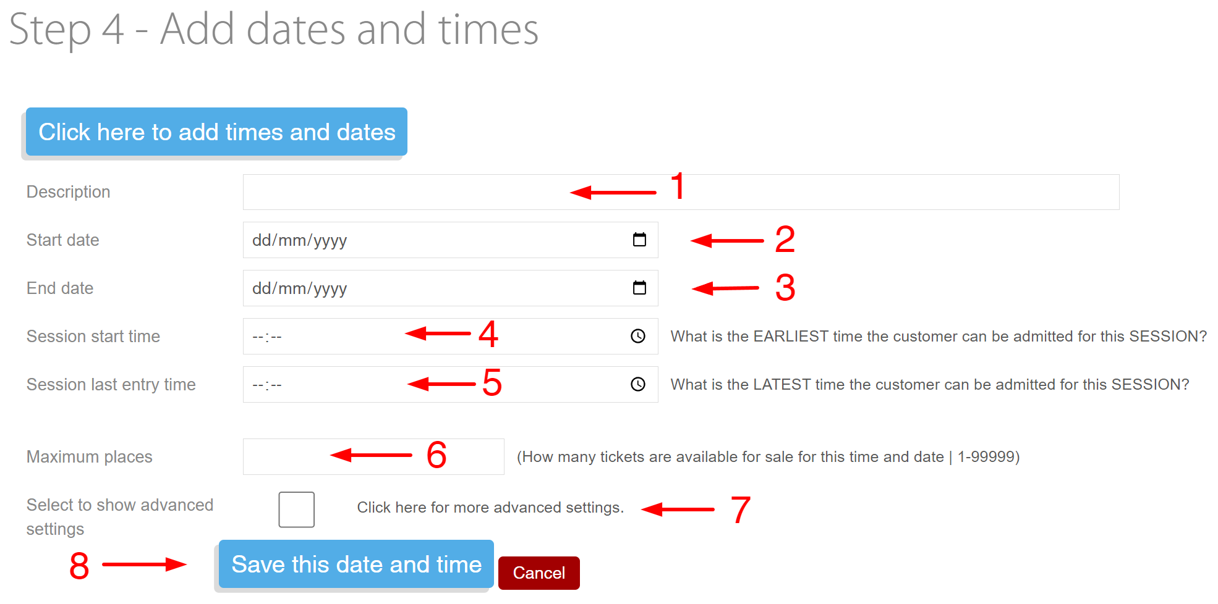Open the Start date calendar picker icon
The image size is (1218, 604).
639,240
